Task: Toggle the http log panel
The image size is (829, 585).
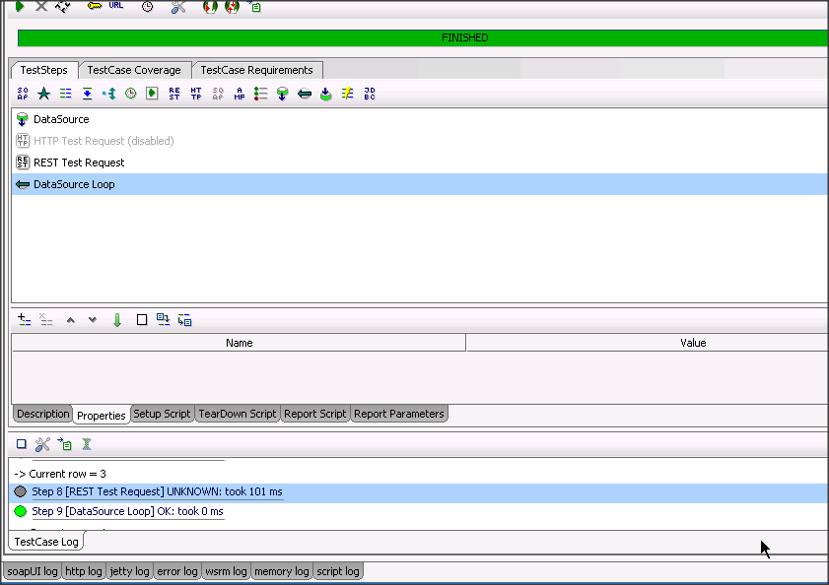Action: (x=83, y=571)
